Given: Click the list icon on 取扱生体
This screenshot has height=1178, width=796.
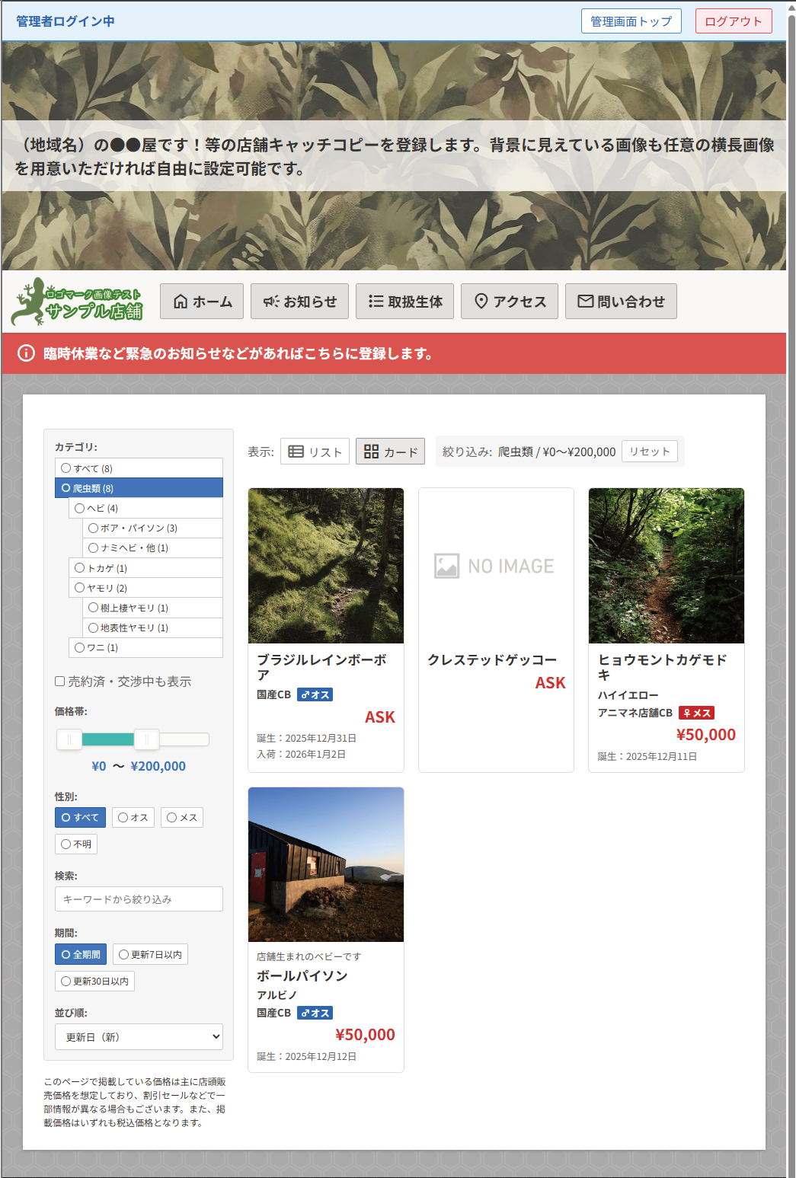Looking at the screenshot, I should coord(376,302).
